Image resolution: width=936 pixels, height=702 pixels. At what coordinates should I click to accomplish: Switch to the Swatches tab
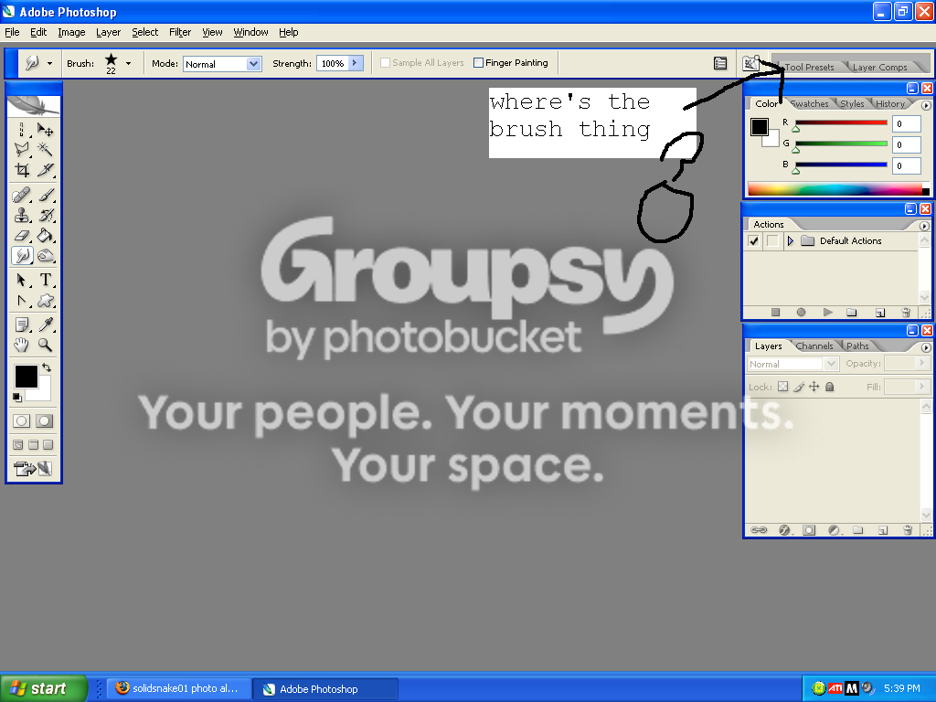click(x=809, y=104)
